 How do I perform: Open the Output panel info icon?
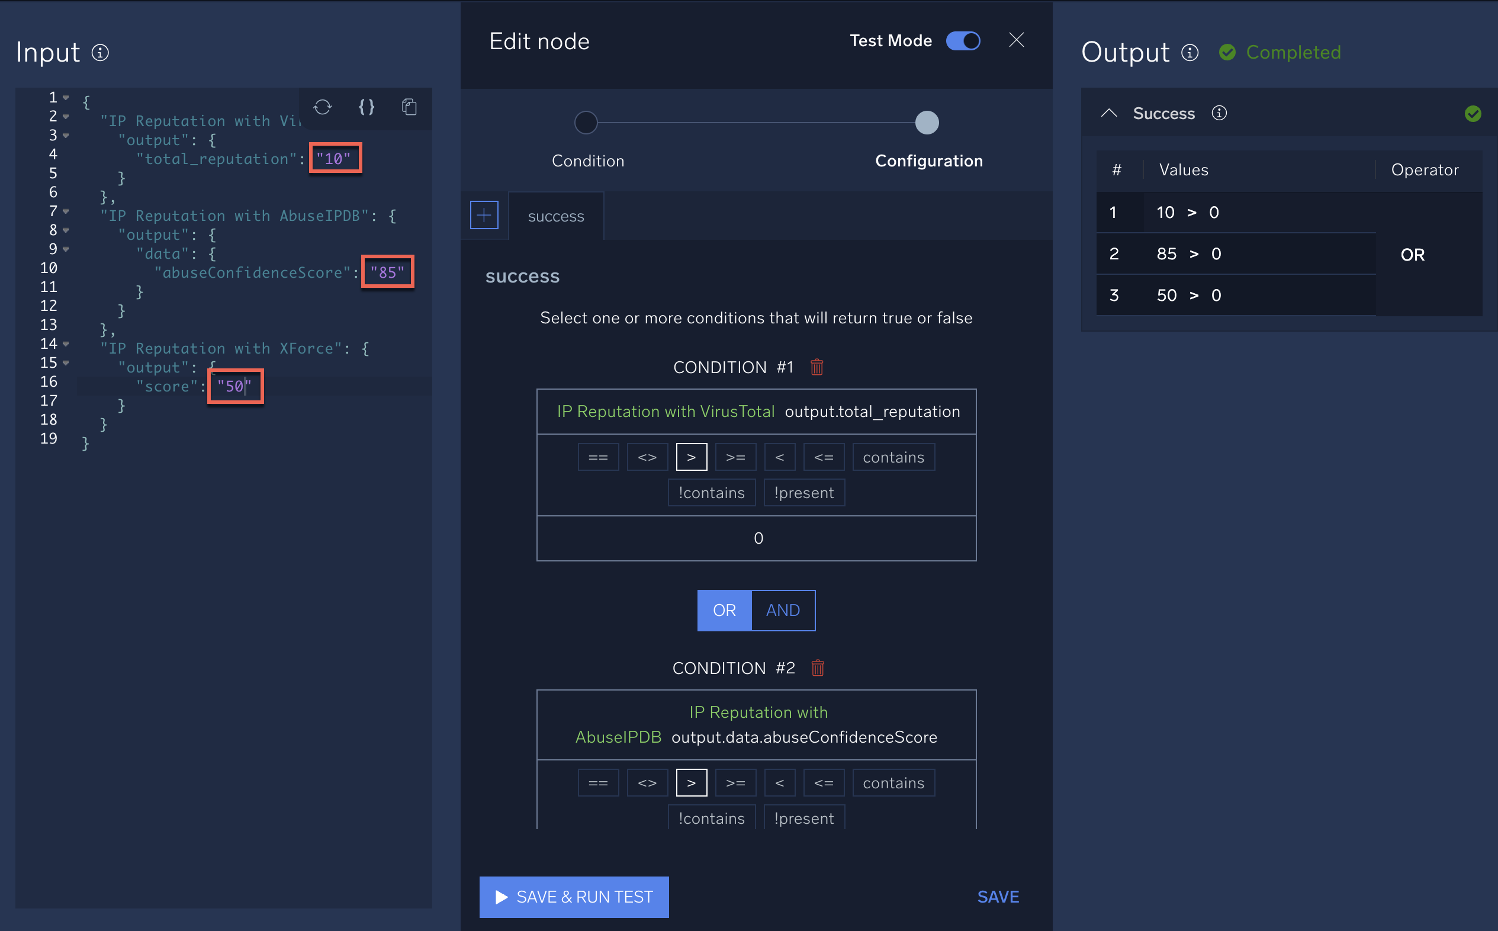pos(1190,53)
